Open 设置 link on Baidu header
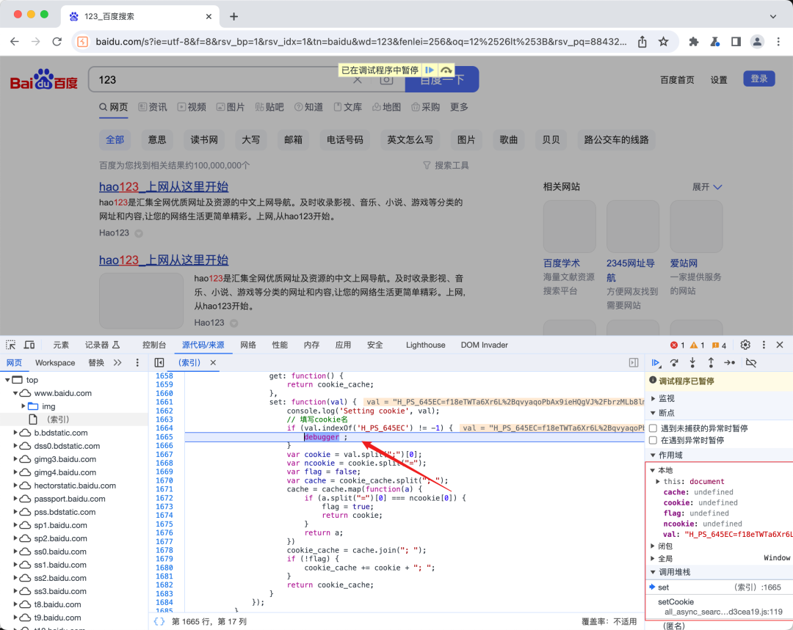 point(719,80)
